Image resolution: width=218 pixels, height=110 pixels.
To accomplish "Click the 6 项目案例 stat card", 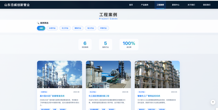I will [85, 44].
